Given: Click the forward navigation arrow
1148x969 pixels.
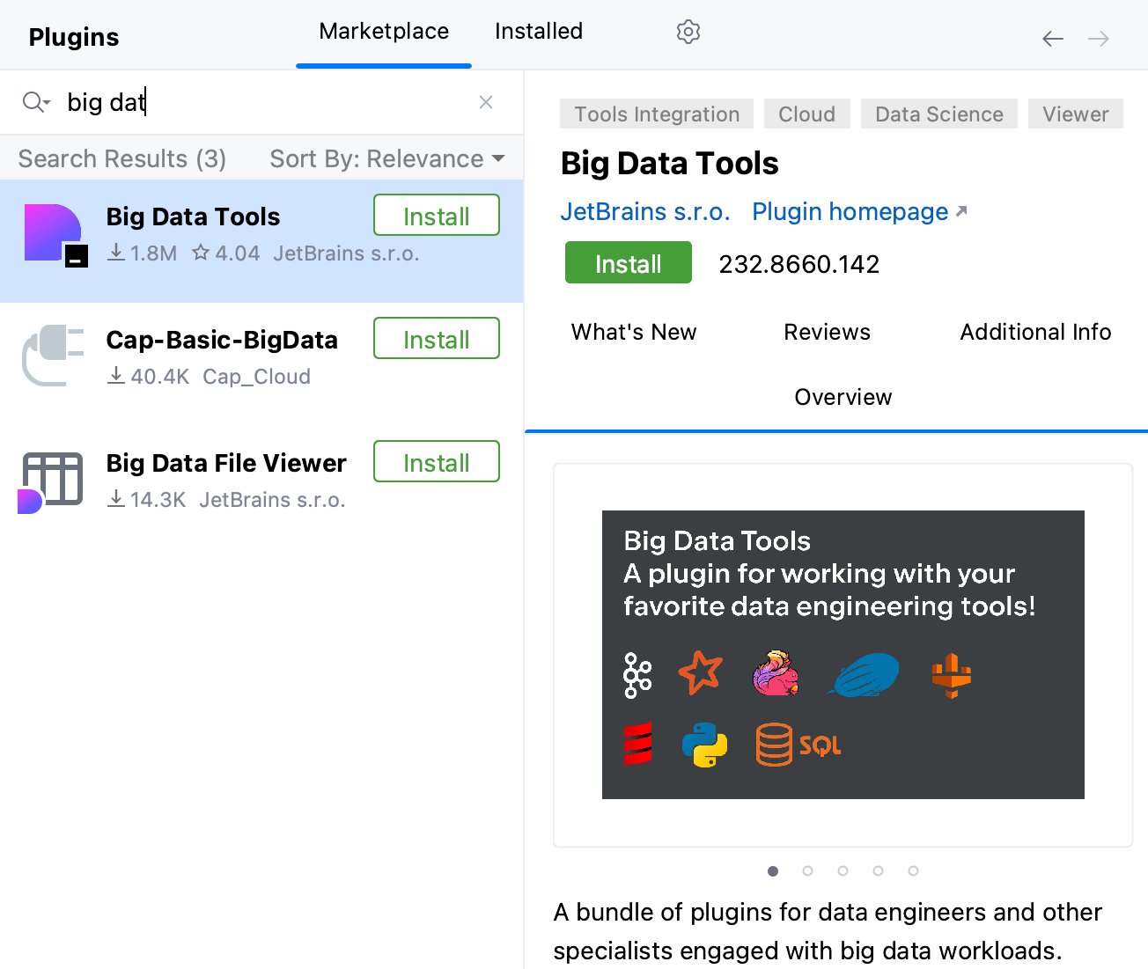Looking at the screenshot, I should pos(1098,39).
